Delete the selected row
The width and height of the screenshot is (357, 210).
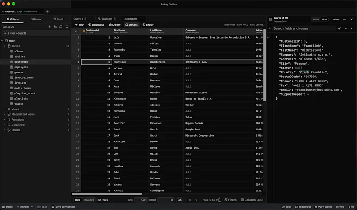[115, 25]
